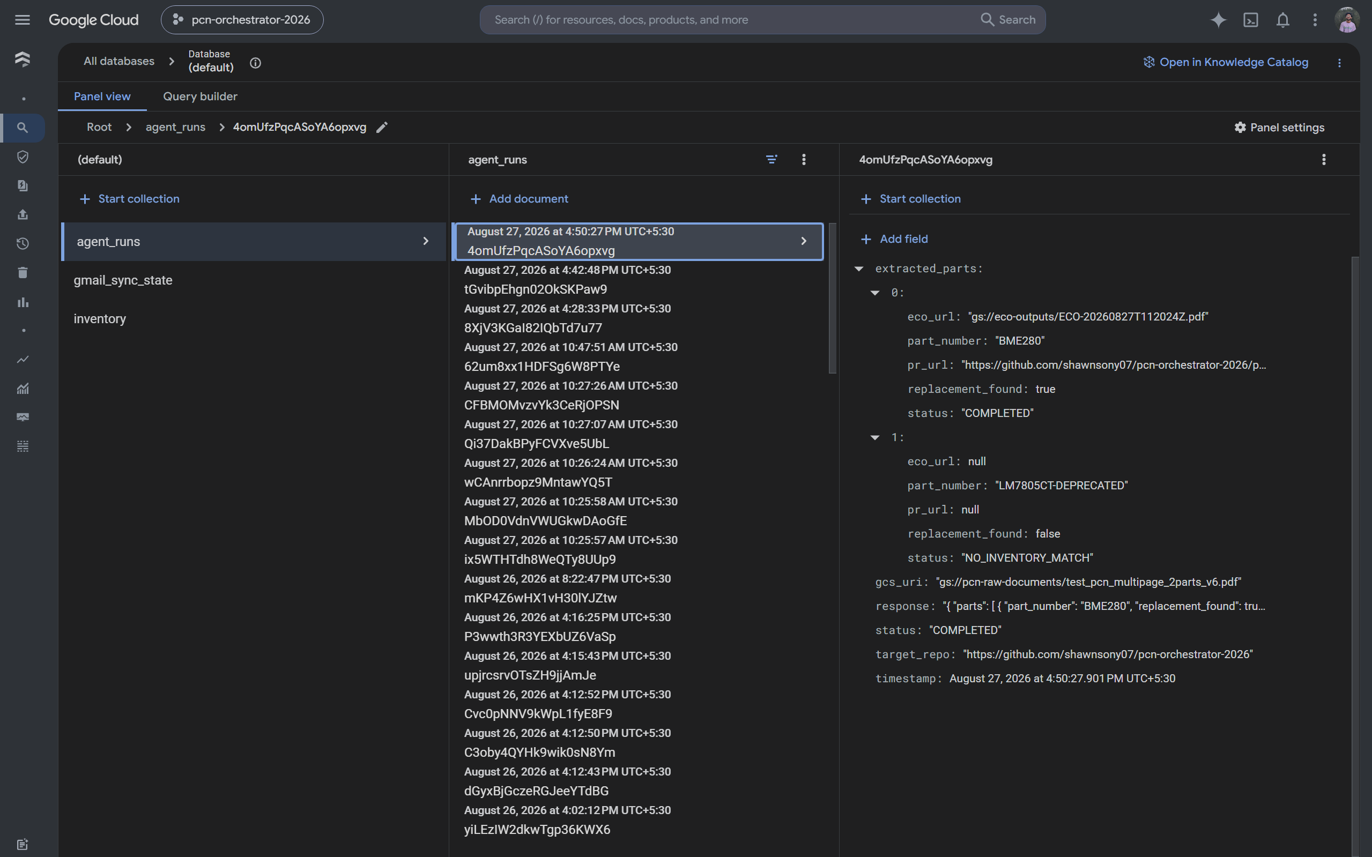Open document 4omUfzPqcASoYA6opxvg three-dot menu
Viewport: 1372px width, 857px height.
click(x=1323, y=160)
